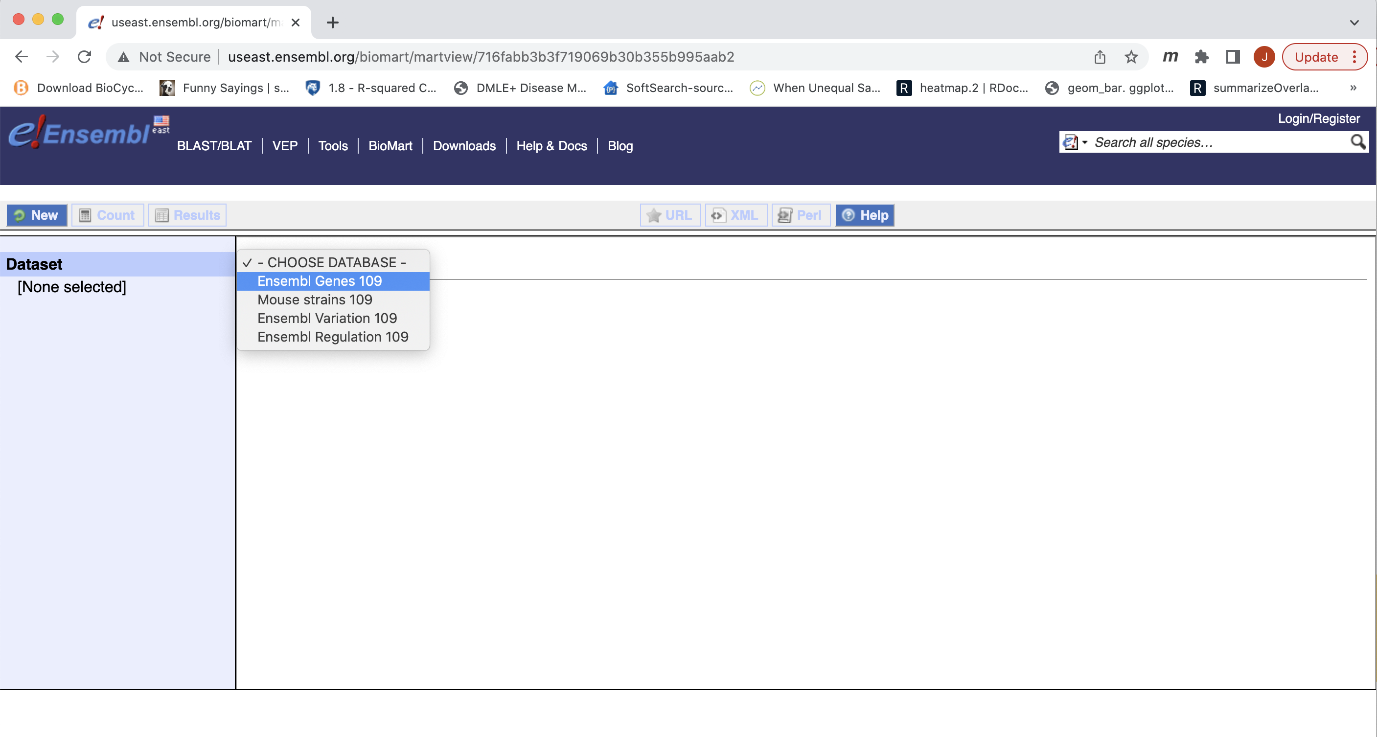
Task: Choose Ensembl Variation 109 database
Action: coord(333,319)
